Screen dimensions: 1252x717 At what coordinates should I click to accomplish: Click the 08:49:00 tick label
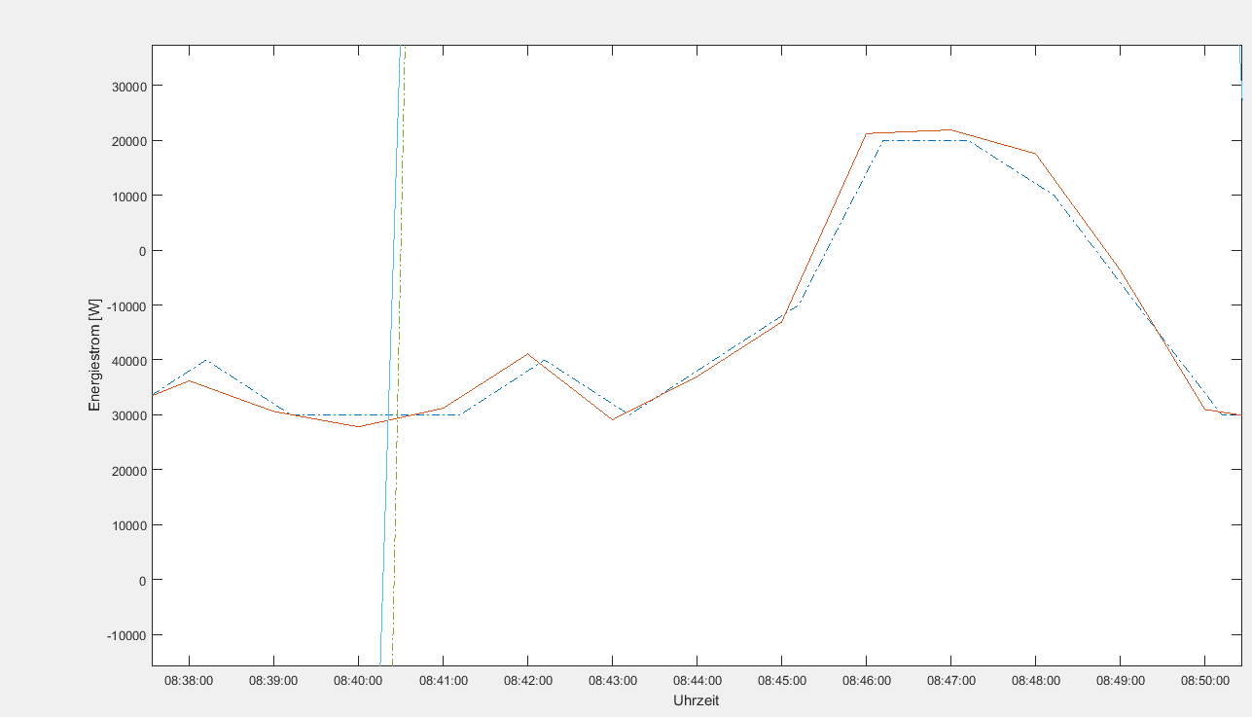1120,682
